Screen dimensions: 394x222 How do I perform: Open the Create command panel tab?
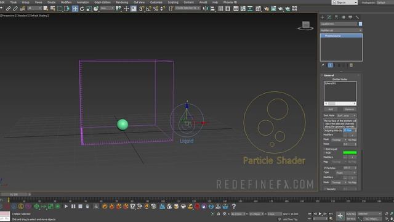(323, 17)
